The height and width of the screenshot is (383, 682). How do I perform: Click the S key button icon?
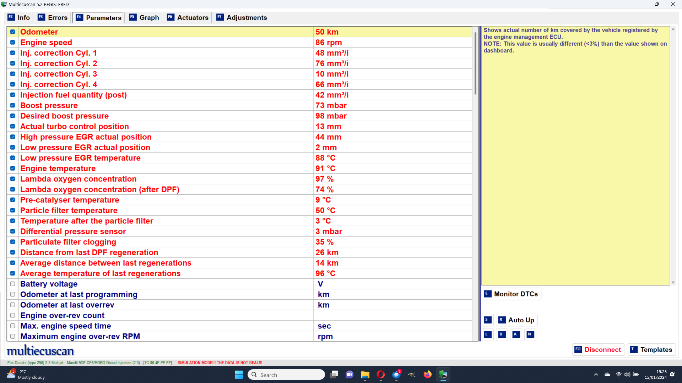click(488, 320)
